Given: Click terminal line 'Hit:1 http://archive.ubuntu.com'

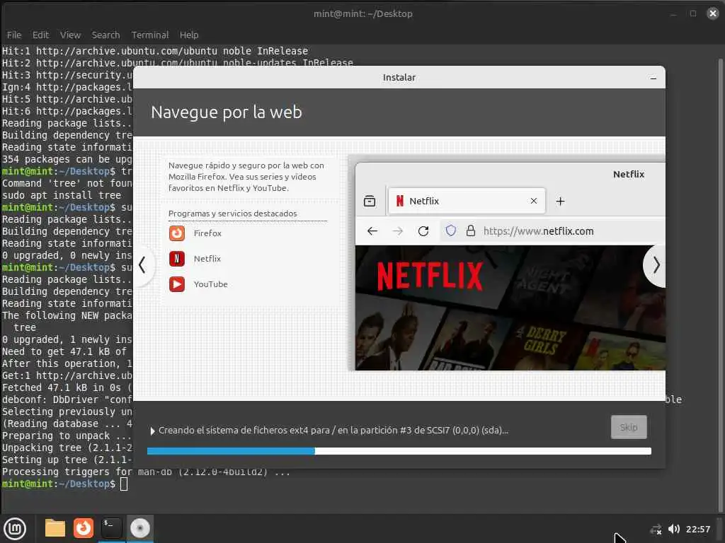Looking at the screenshot, I should 155,51.
